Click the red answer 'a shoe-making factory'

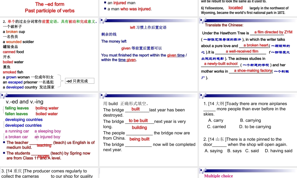(253, 71)
